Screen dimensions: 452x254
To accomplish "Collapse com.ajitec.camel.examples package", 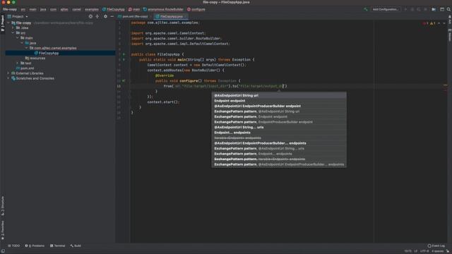I will click(27, 48).
